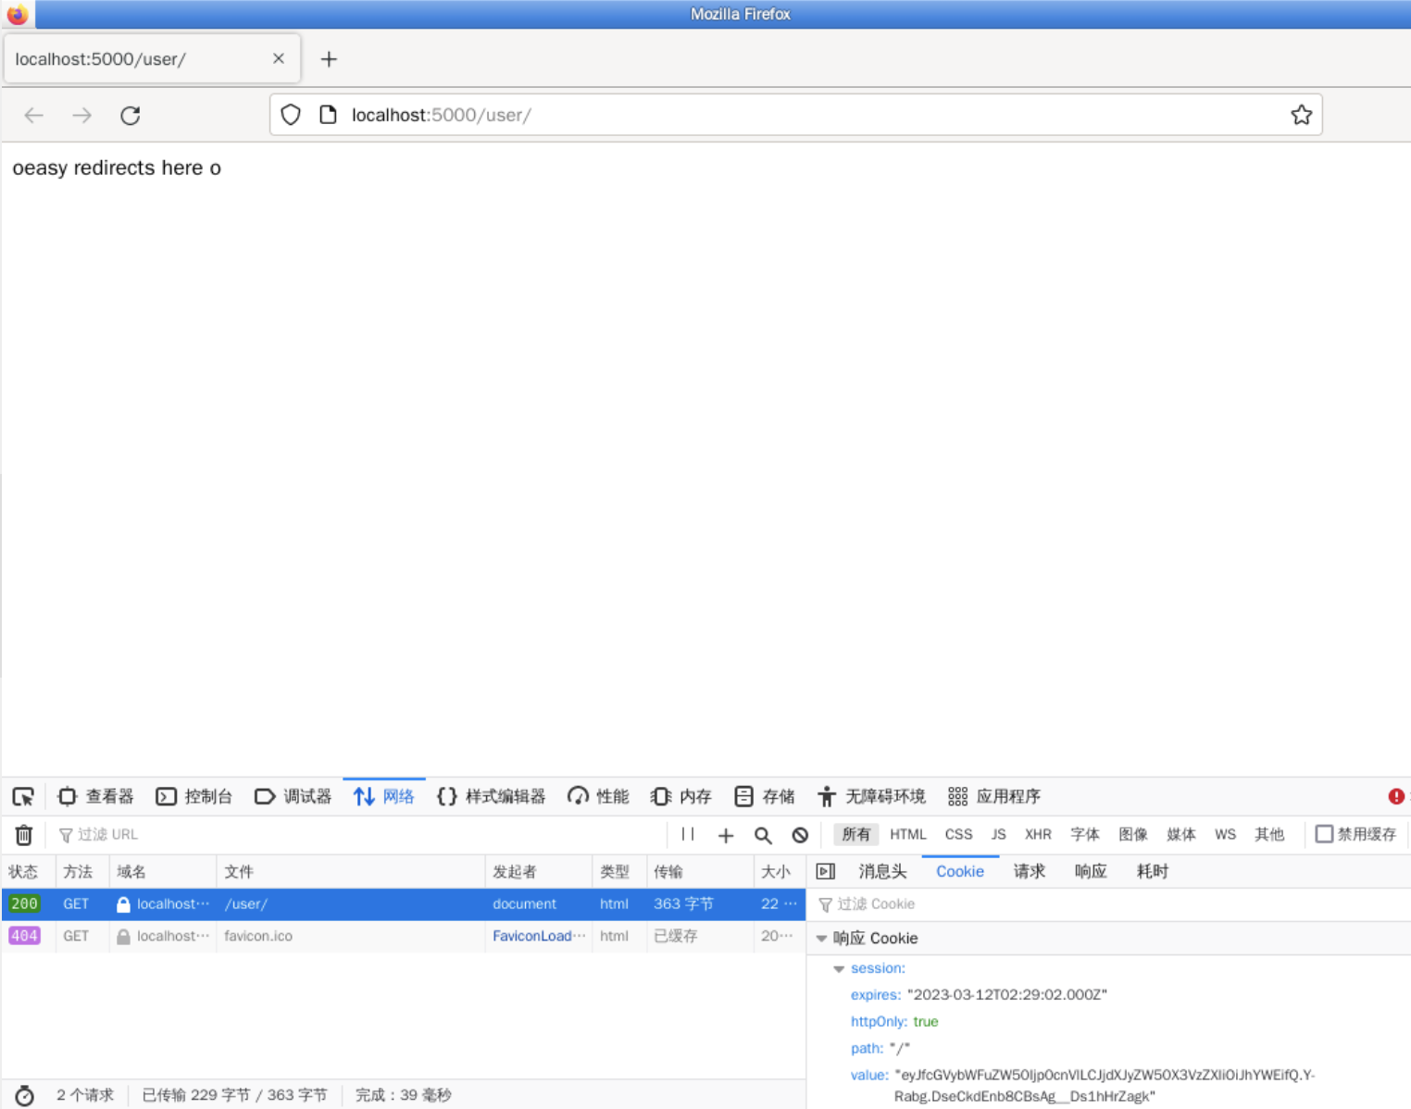Sort by 类型 type column
Screen dimensions: 1411x1109
[619, 871]
